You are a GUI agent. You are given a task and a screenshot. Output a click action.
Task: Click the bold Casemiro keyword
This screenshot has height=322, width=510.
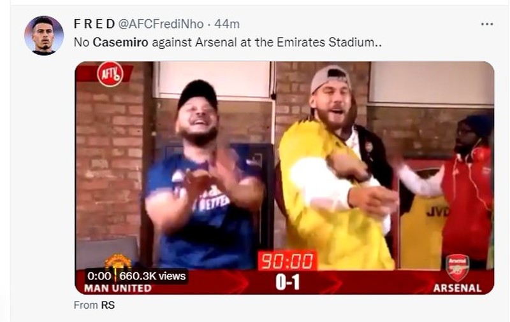pos(120,42)
